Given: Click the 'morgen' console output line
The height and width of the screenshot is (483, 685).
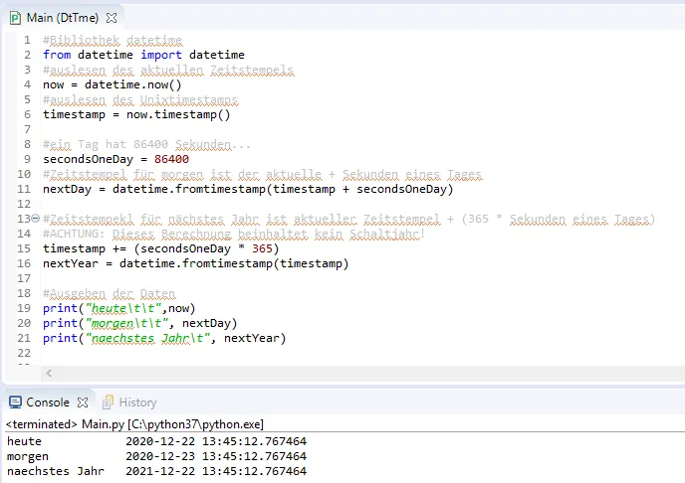Looking at the screenshot, I should (157, 456).
